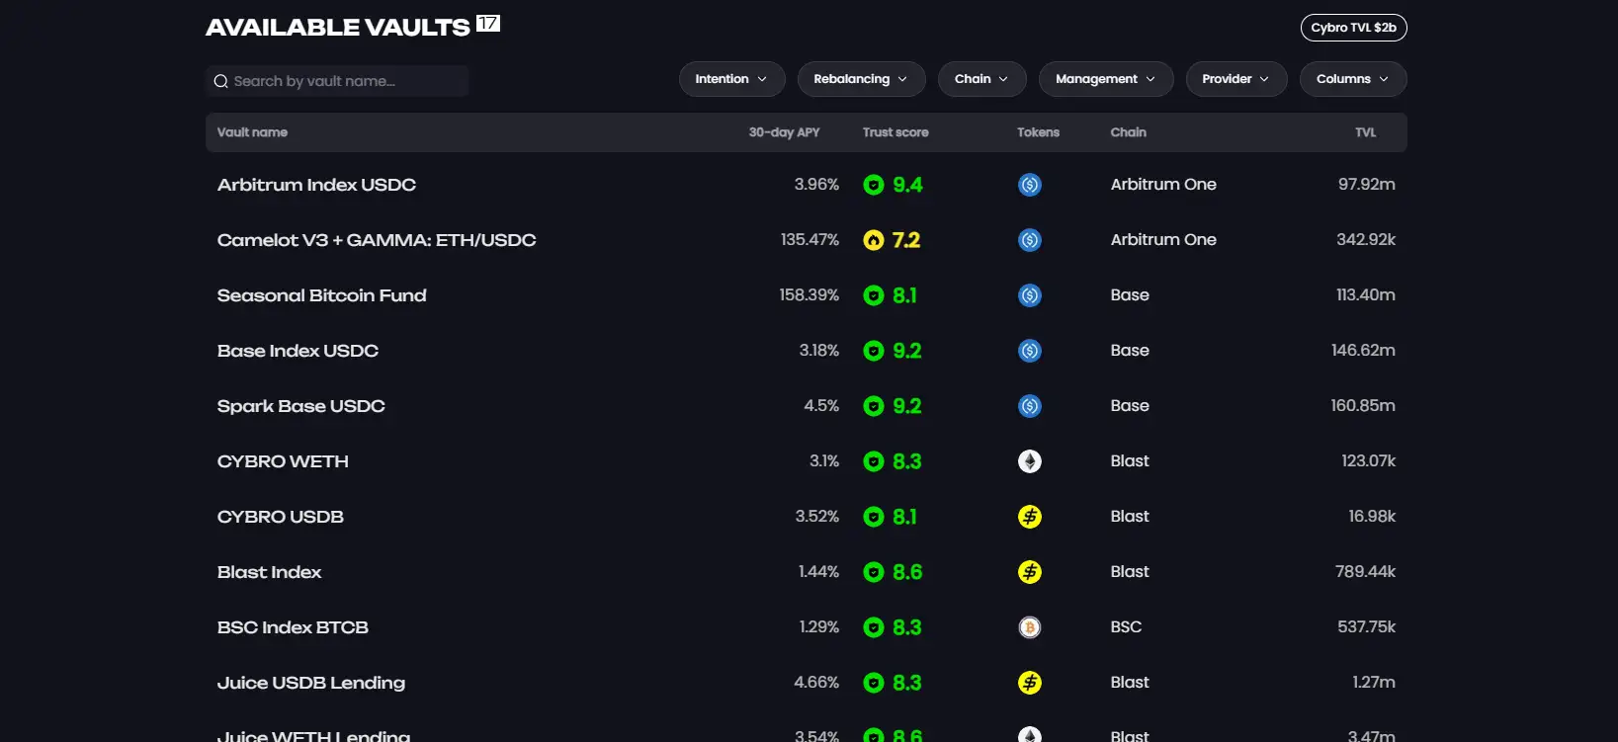Expand the Management filter dropdown
The height and width of the screenshot is (742, 1618).
[1105, 79]
